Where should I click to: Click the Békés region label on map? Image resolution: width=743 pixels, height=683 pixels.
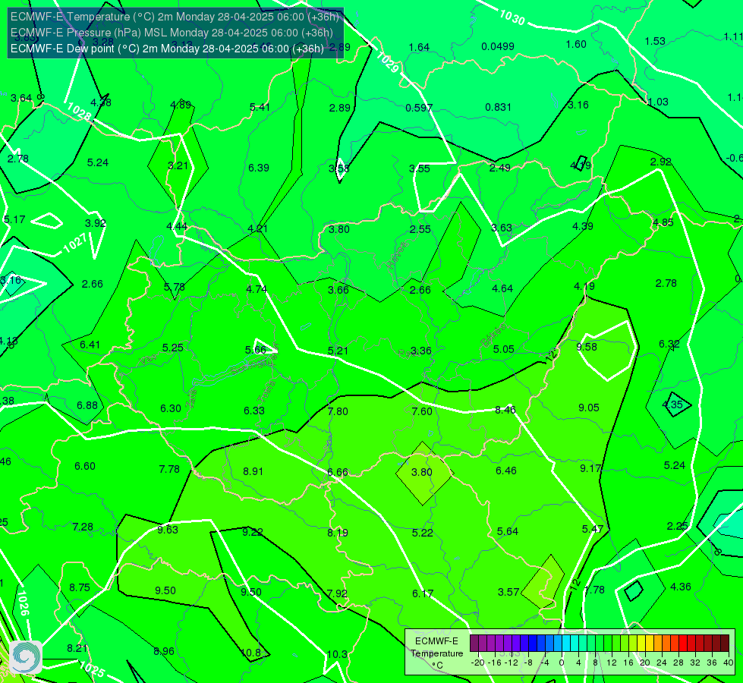[493, 335]
